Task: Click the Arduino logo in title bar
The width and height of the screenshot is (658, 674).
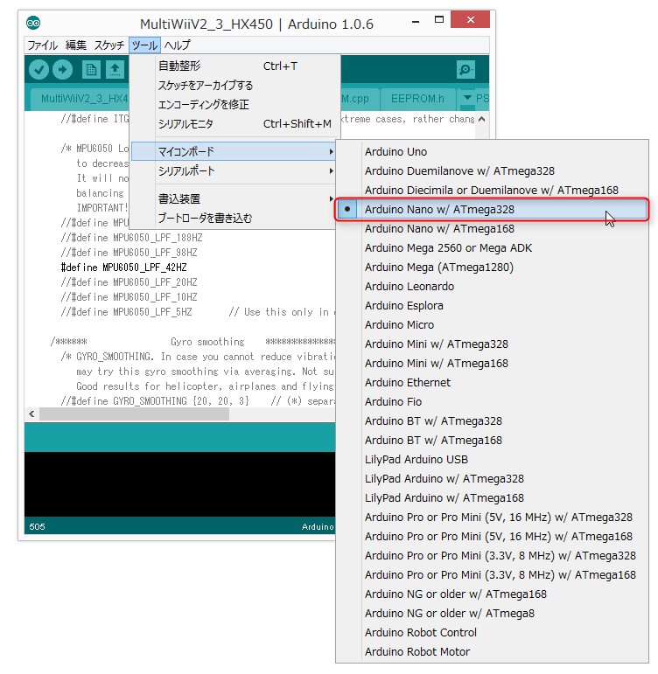Action: click(33, 24)
